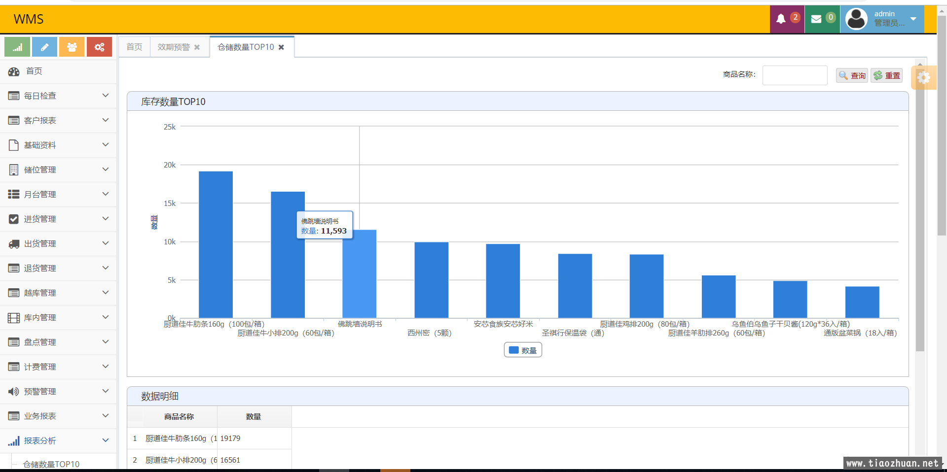Click the orange users group icon
Image resolution: width=947 pixels, height=472 pixels.
(72, 47)
